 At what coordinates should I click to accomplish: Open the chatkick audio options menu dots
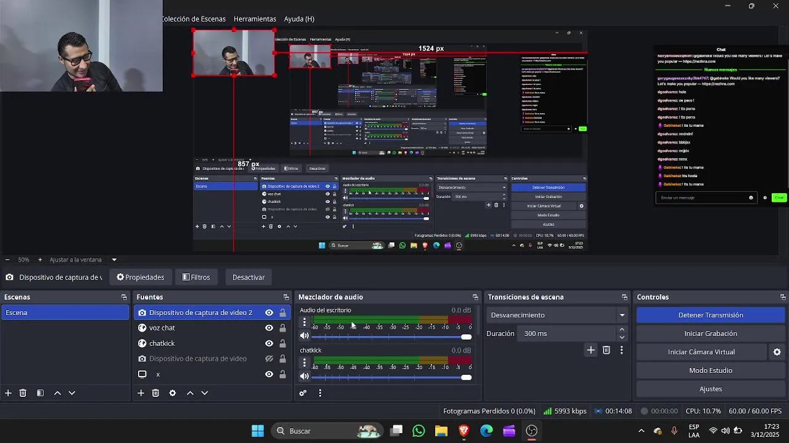(304, 362)
